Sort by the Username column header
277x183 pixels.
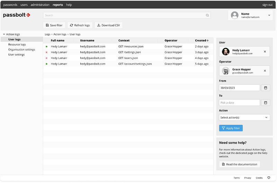click(87, 40)
